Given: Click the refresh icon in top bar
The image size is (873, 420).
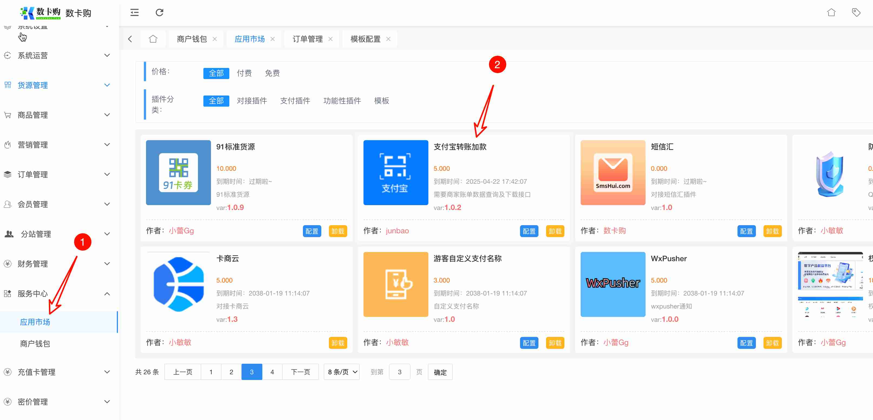Looking at the screenshot, I should pos(159,12).
